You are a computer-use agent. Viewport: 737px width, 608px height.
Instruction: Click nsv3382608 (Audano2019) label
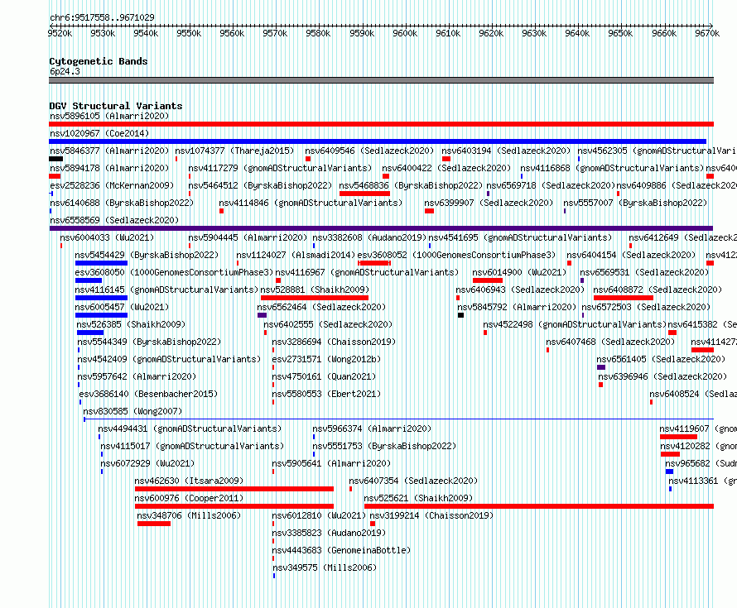point(369,237)
